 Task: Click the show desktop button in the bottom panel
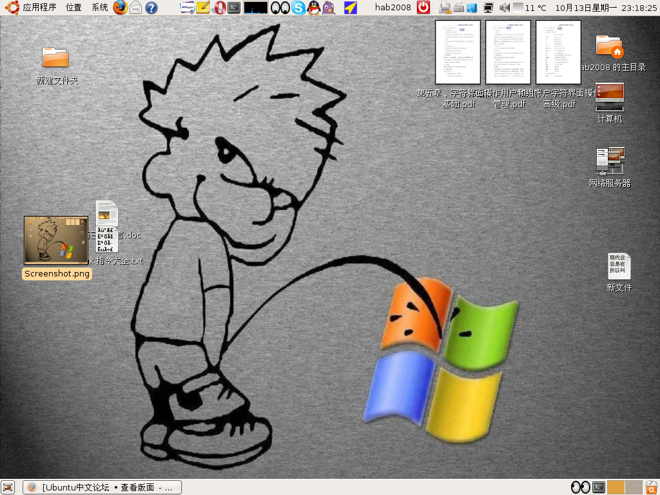[8, 487]
